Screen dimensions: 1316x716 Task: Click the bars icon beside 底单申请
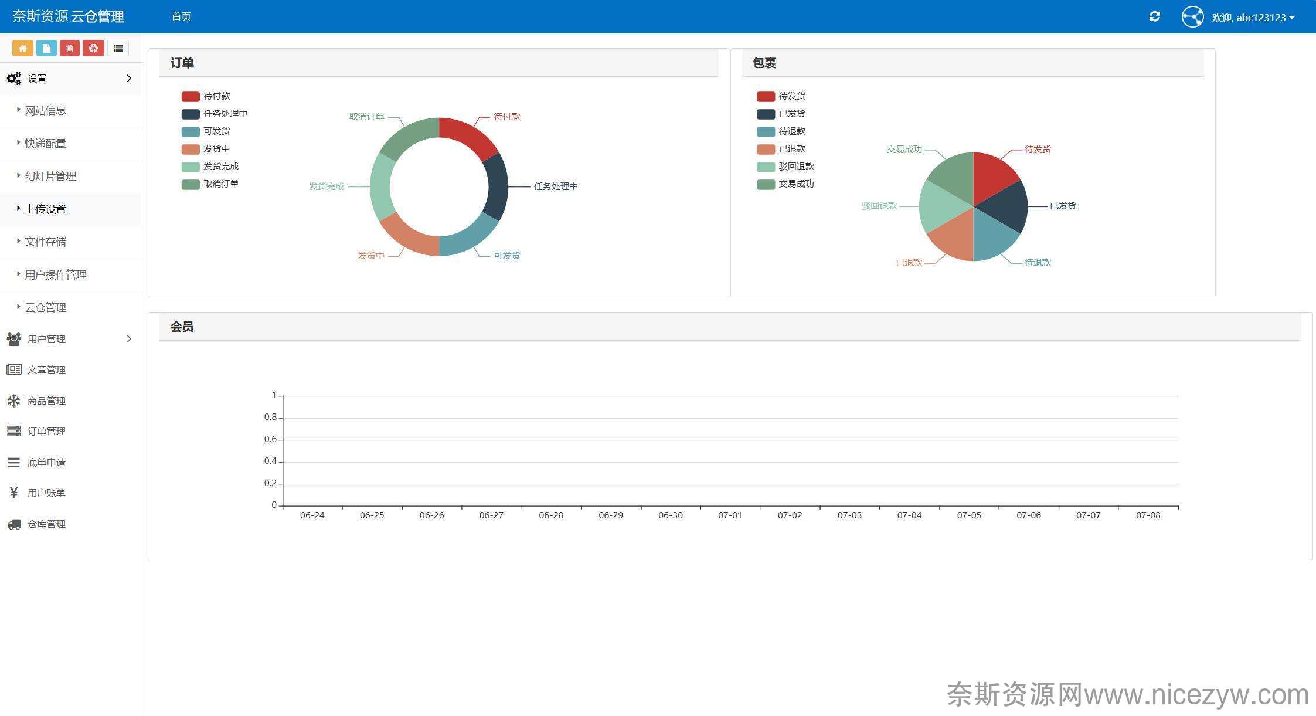click(14, 462)
